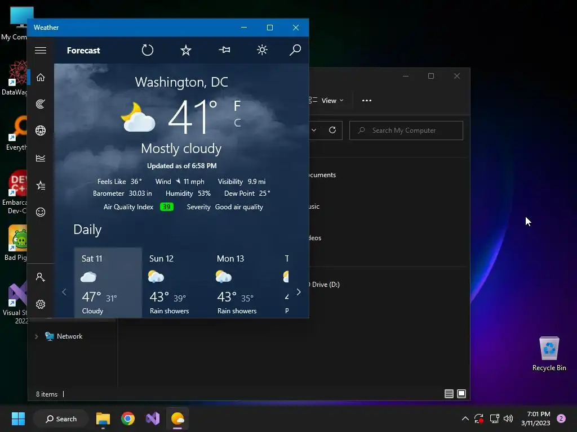Open network settings from the tray
The image size is (577, 432).
point(494,418)
